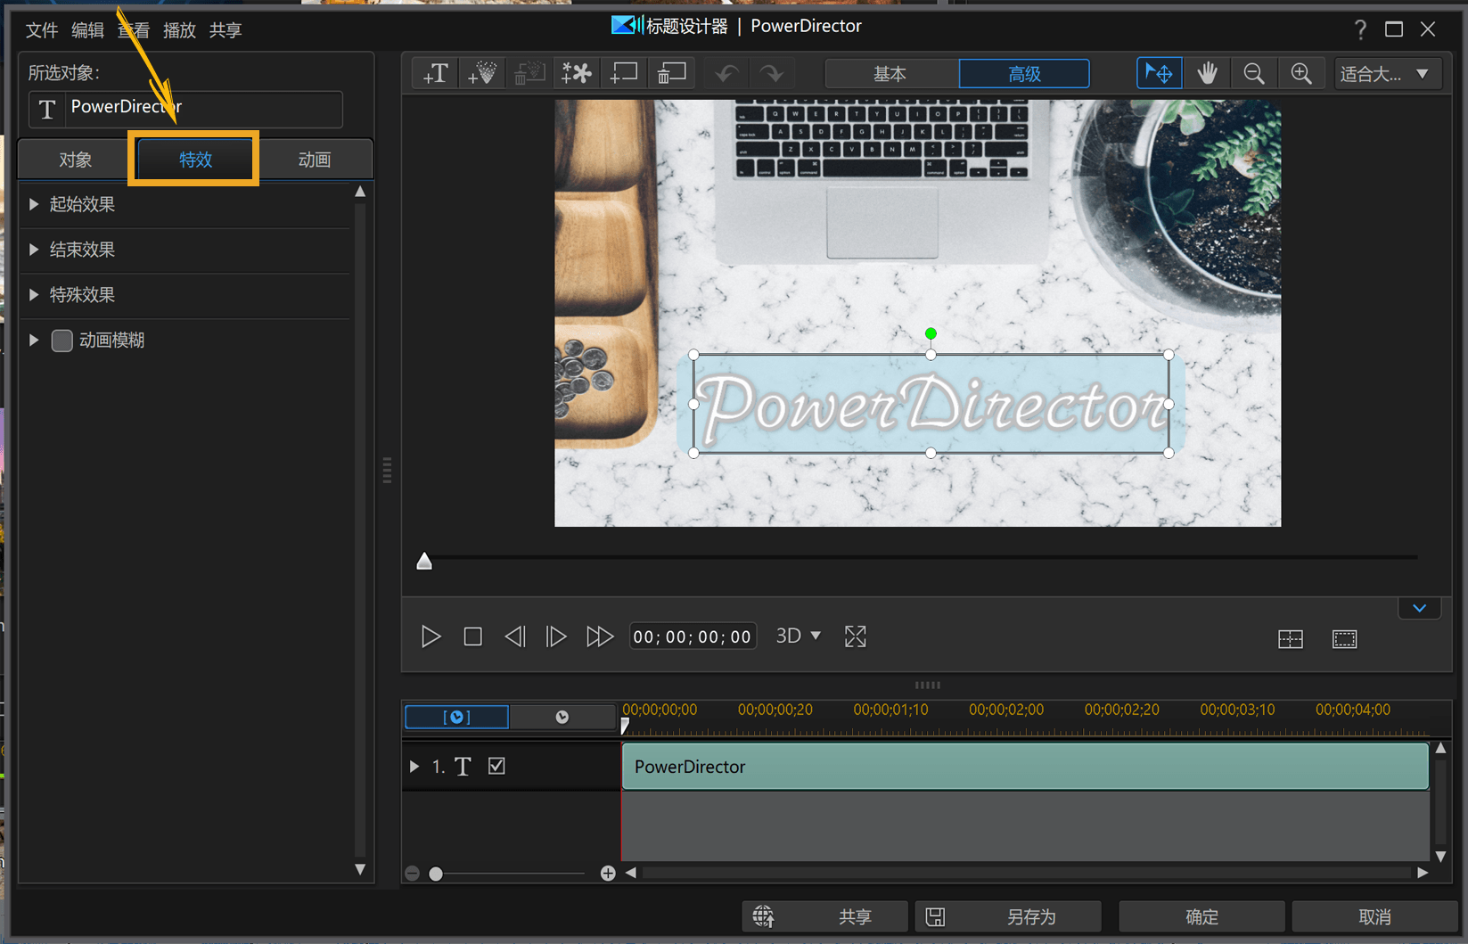This screenshot has height=944, width=1468.
Task: Zoom in the preview canvas
Action: coord(1300,73)
